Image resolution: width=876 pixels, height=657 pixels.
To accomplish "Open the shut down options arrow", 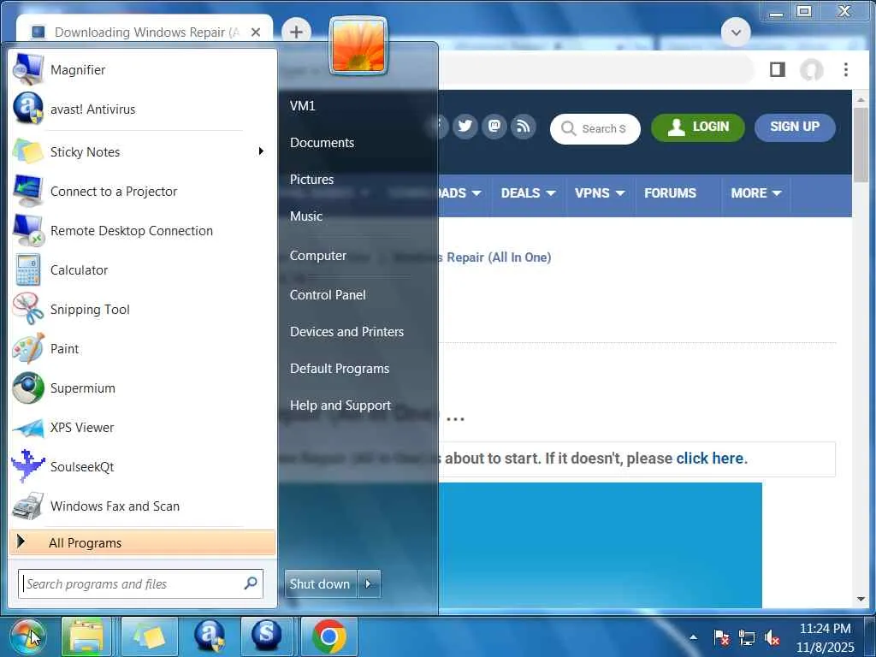I will 369,583.
